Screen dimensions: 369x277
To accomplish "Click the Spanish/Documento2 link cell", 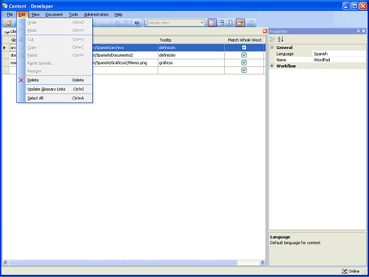I will pyautogui.click(x=125, y=55).
